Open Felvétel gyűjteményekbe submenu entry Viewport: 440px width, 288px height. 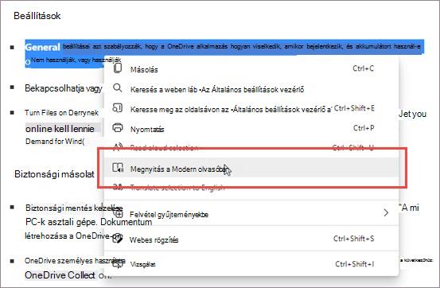pos(251,214)
